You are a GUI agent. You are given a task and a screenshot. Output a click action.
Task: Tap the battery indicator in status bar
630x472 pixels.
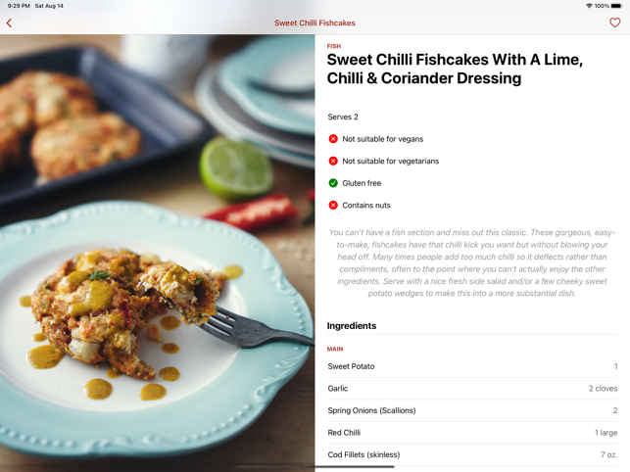point(616,6)
